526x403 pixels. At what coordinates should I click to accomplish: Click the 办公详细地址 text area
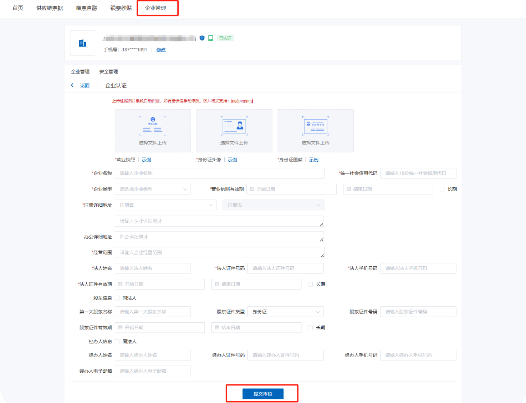click(x=219, y=237)
